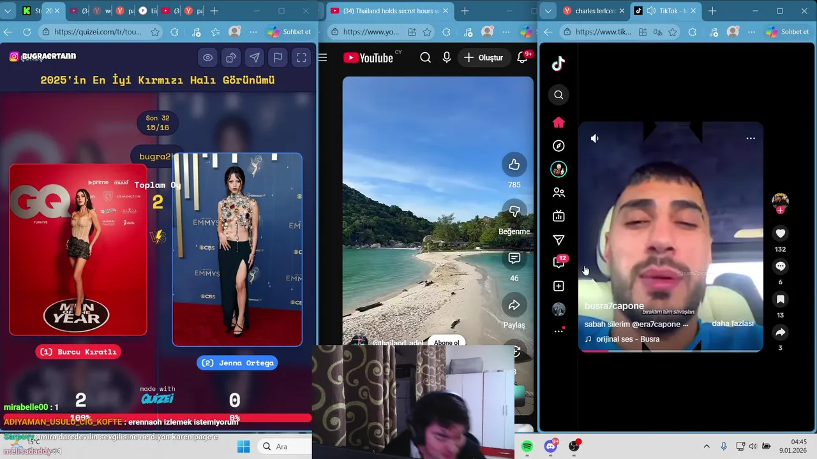Toggle fullscreen mode in Quizei
Image resolution: width=817 pixels, height=459 pixels.
tap(301, 57)
